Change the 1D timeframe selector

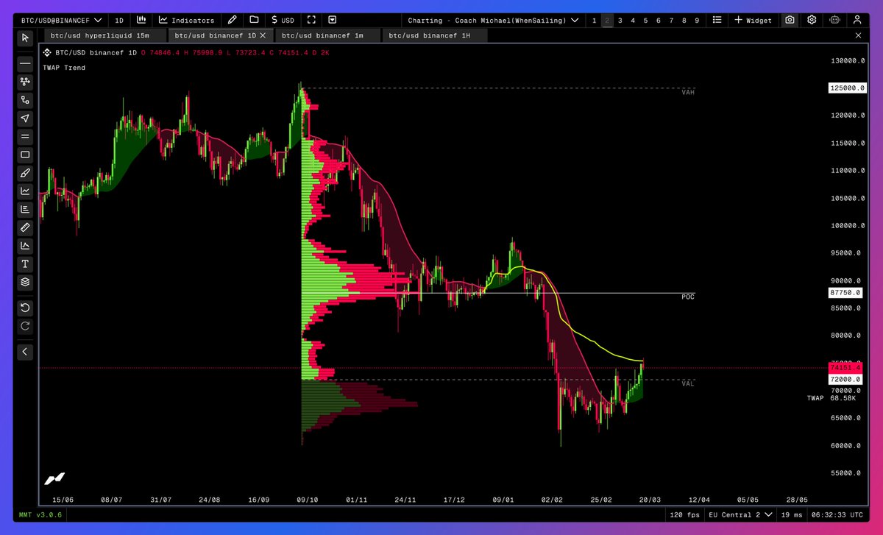[x=119, y=20]
